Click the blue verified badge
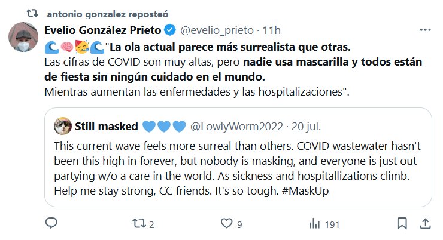This screenshot has width=443, height=240. 170,30
